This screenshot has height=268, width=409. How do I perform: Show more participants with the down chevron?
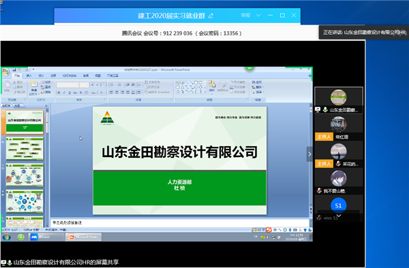coord(339,216)
